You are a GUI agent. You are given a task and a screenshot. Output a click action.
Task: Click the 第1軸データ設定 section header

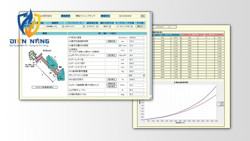[107, 33]
